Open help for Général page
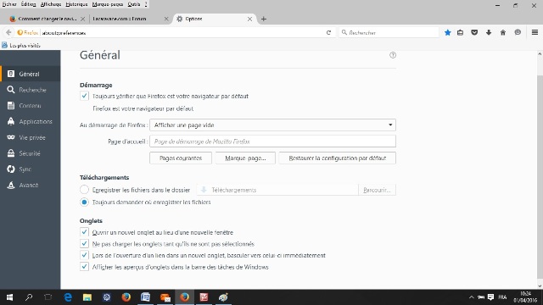 pyautogui.click(x=393, y=55)
